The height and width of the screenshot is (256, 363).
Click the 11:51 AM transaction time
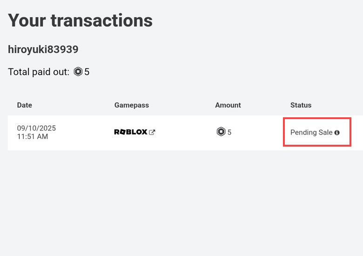pos(33,137)
